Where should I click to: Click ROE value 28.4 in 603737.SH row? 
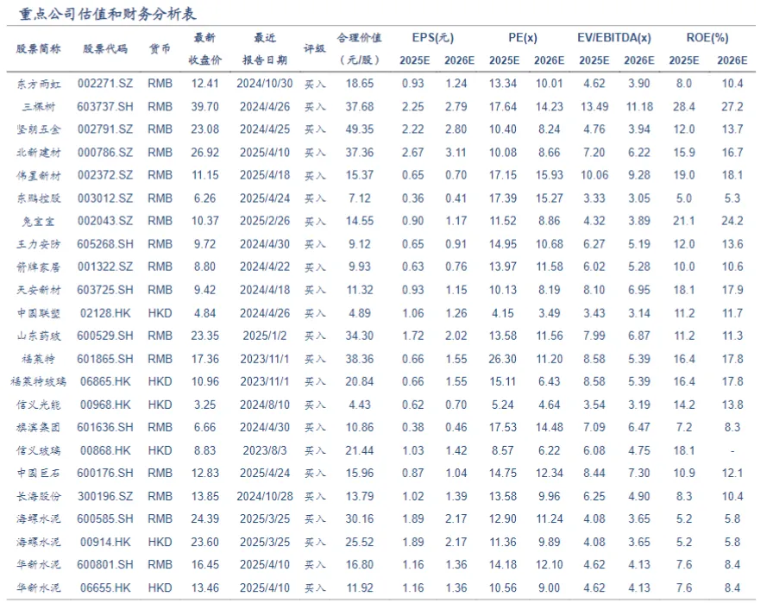(x=684, y=107)
